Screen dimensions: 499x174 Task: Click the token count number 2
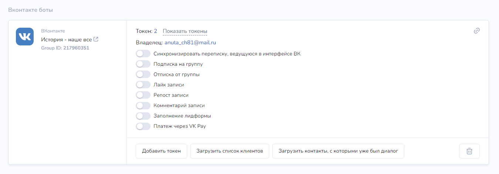pos(156,31)
